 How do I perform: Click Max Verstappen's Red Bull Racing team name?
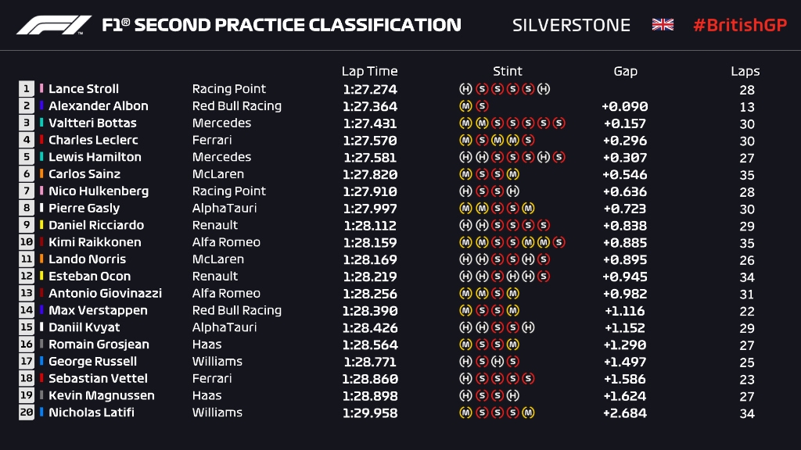(236, 310)
